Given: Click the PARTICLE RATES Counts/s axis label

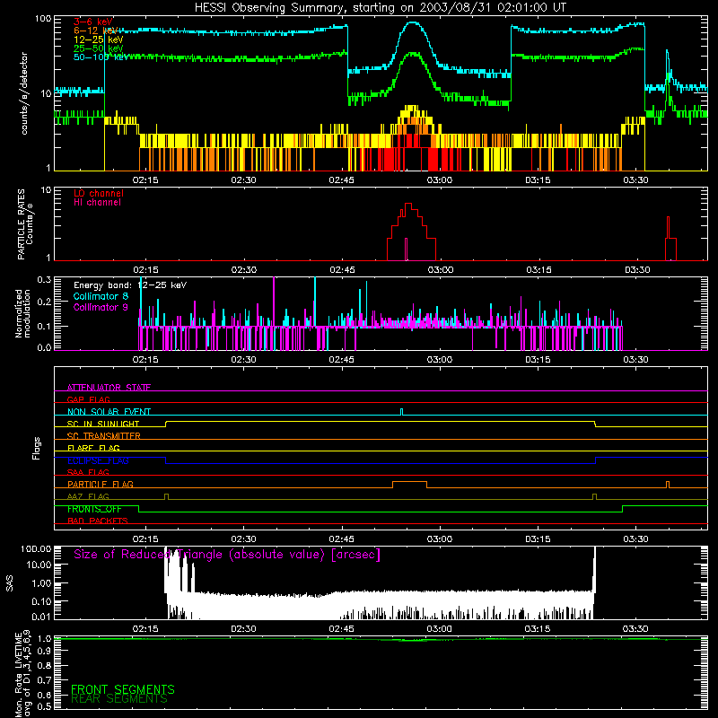Looking at the screenshot, I should (25, 223).
